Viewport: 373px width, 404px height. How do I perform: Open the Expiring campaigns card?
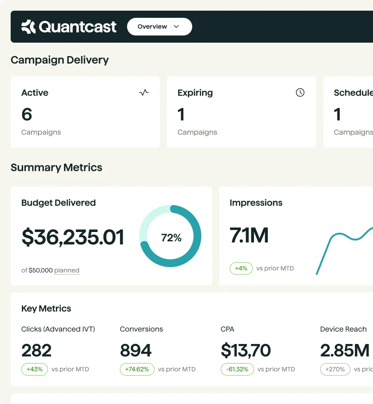(241, 112)
